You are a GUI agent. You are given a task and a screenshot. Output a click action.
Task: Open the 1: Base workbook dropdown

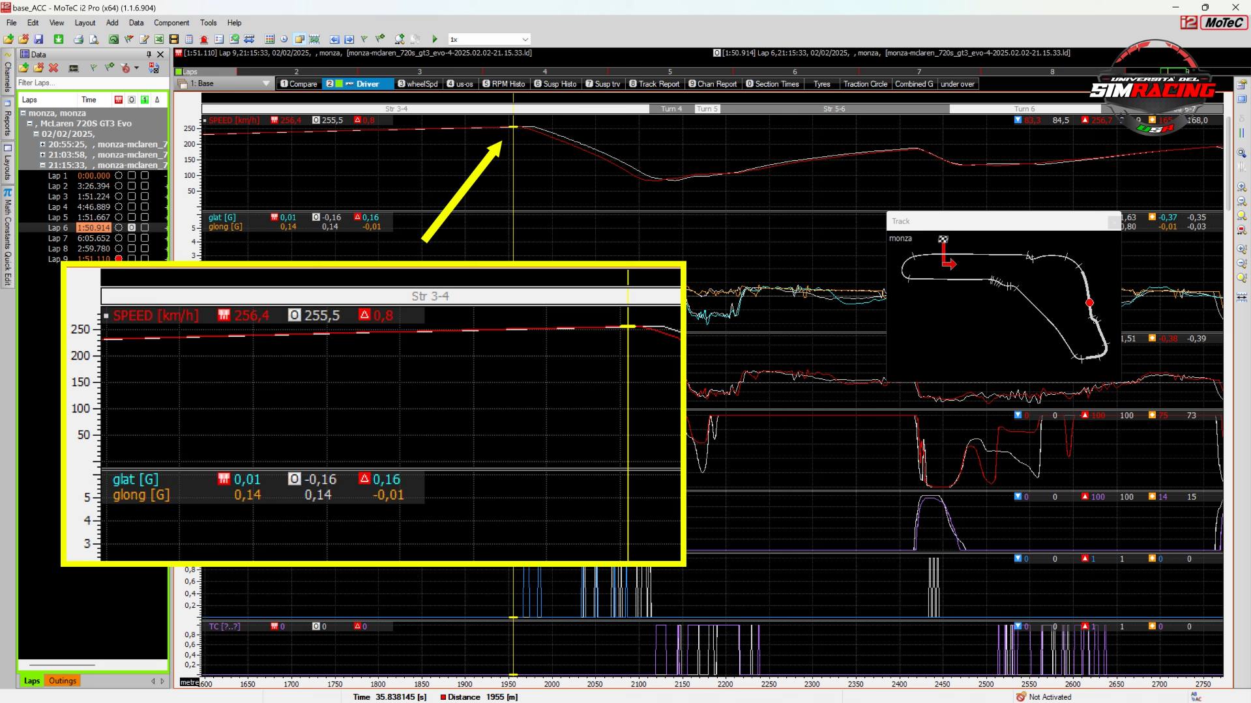pyautogui.click(x=265, y=83)
